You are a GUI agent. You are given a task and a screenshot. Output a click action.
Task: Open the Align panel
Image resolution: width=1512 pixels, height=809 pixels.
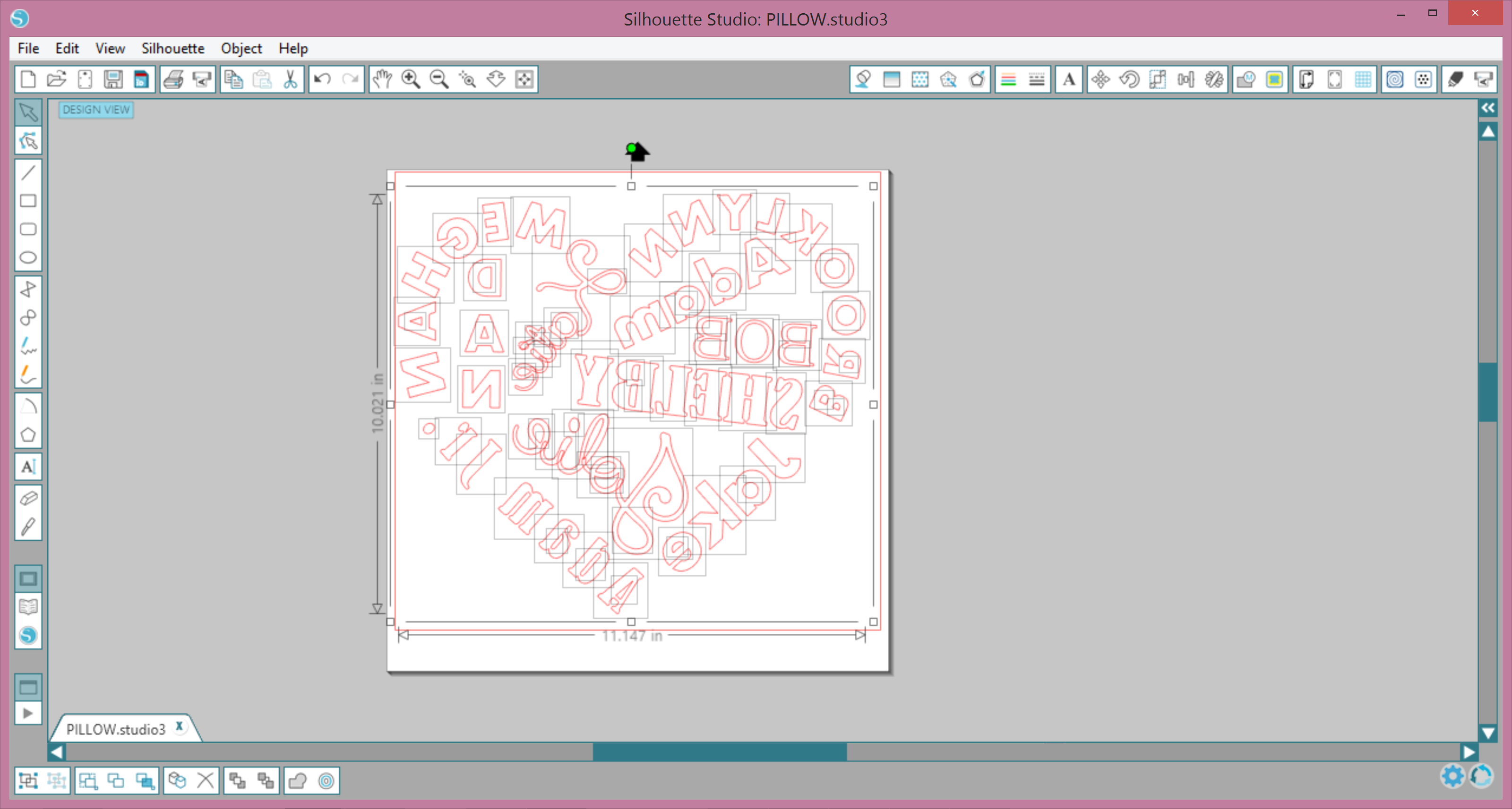pyautogui.click(x=1186, y=79)
